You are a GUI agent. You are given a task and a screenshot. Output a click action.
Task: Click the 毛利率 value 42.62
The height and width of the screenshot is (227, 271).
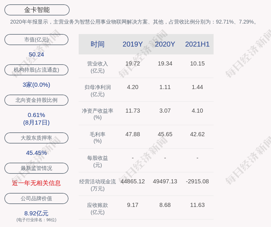point(197,134)
